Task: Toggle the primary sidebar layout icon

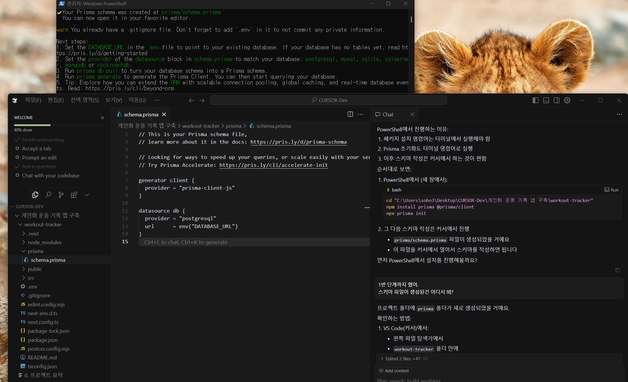Action: (x=535, y=100)
